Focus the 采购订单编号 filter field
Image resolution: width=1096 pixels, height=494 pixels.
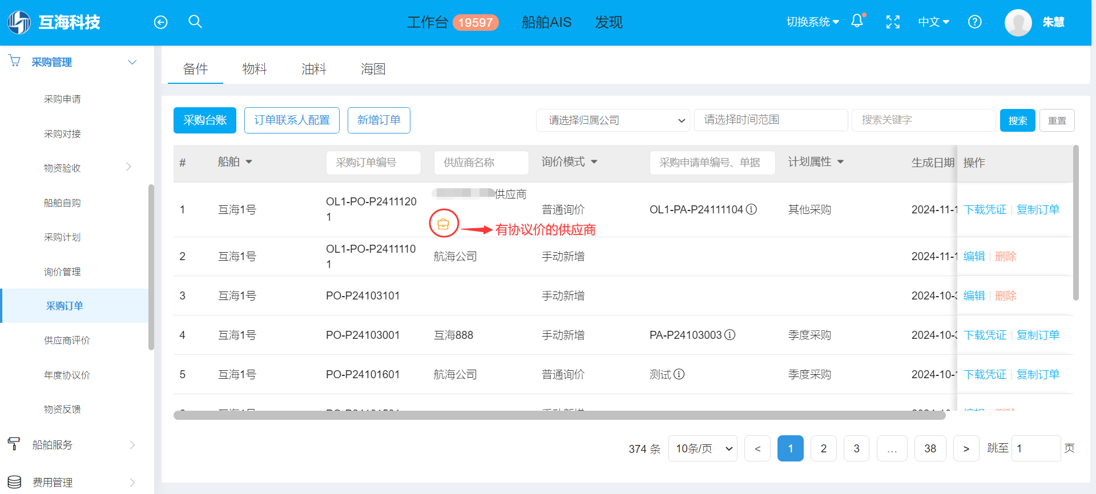point(373,163)
